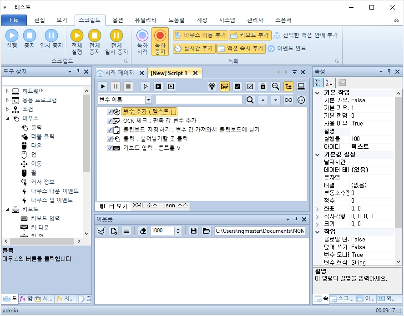404x316 pixels.
Task: Open the File menu tab
Action: point(14,20)
